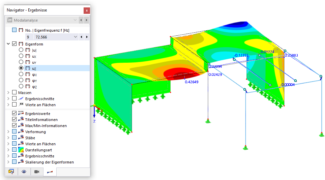Toggle the Stäbe checkbox
Viewport: 325px width, 180px height.
[x=14, y=137]
